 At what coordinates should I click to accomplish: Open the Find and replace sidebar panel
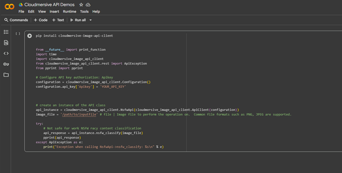coord(6,43)
